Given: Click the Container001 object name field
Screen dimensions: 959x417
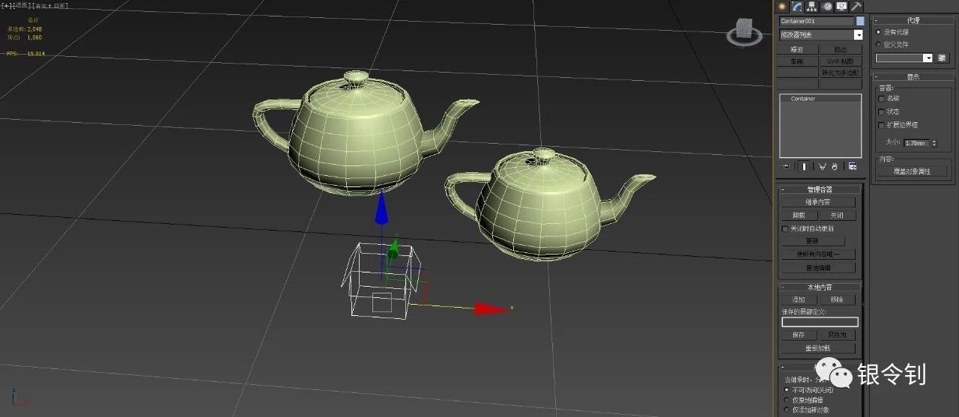Looking at the screenshot, I should pos(817,21).
